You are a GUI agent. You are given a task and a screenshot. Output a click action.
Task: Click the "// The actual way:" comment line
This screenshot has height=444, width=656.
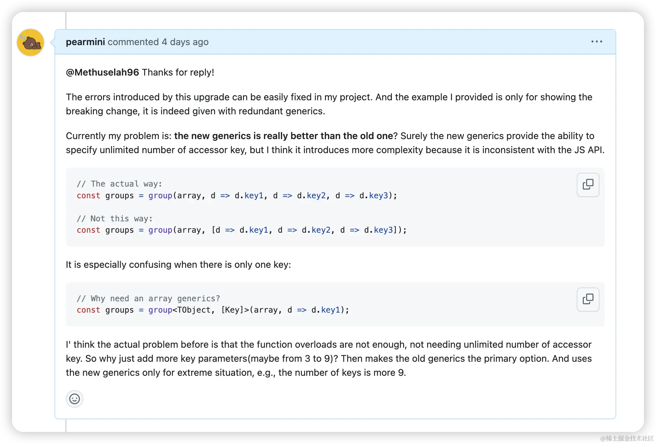[119, 184]
